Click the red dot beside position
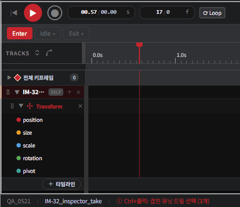The image size is (240, 207). point(19,120)
